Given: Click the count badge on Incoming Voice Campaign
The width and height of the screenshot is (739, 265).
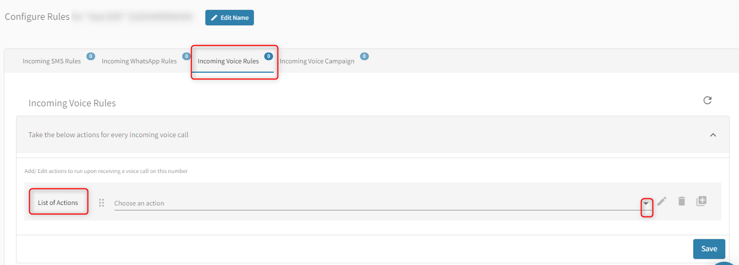Looking at the screenshot, I should [364, 56].
